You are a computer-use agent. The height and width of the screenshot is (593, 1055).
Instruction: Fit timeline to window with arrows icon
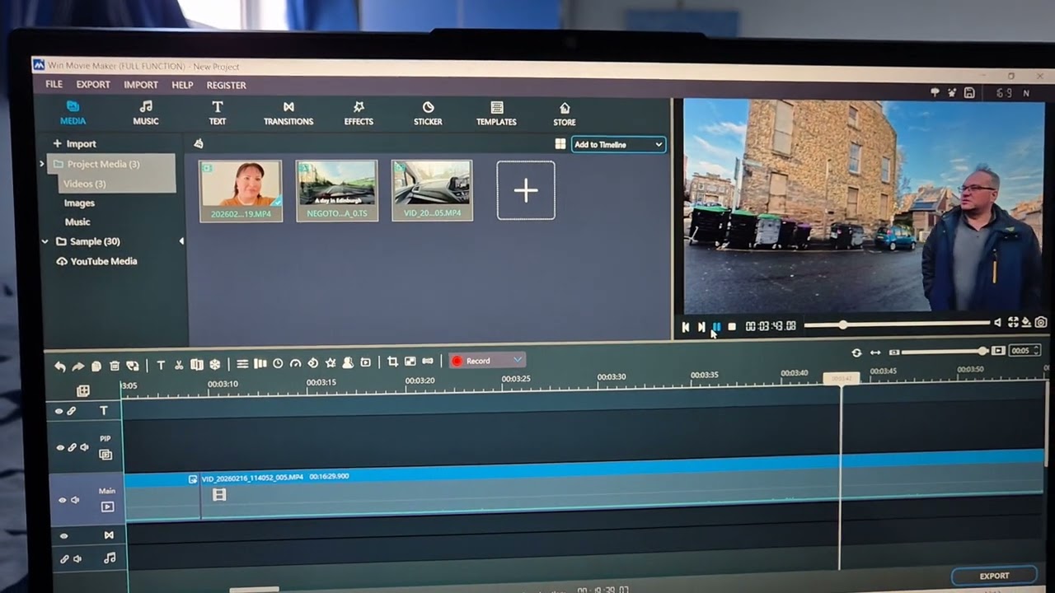click(x=874, y=353)
